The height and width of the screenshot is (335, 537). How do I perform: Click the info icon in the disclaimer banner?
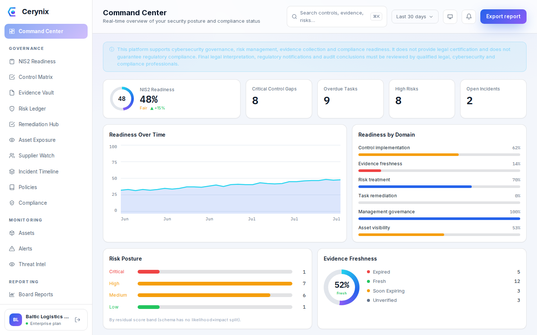(x=112, y=49)
